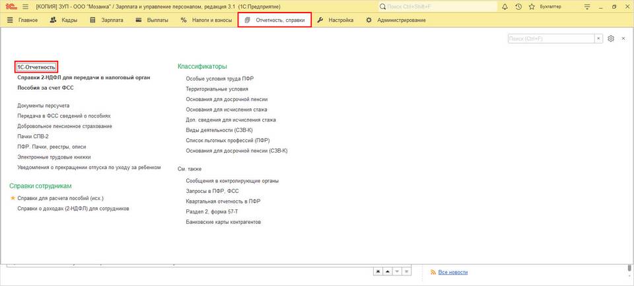Open Документы персучета
634x286 pixels.
[x=44, y=106]
